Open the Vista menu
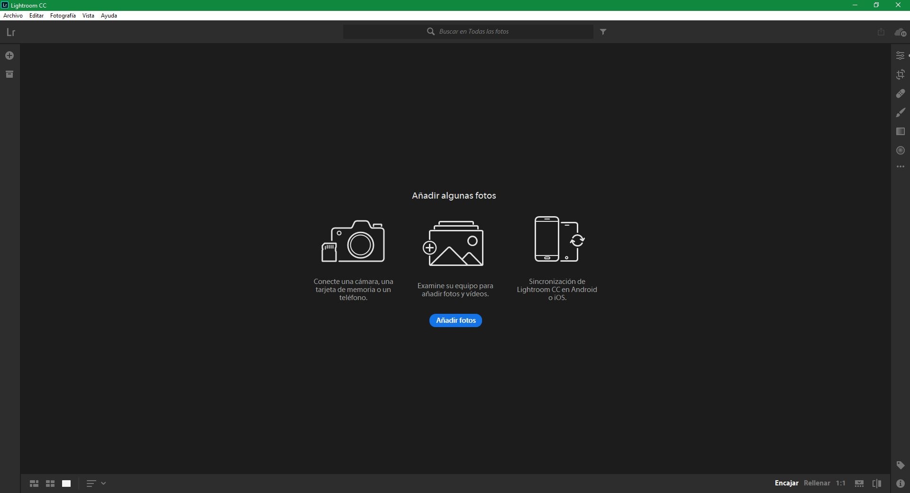The width and height of the screenshot is (910, 493). pos(88,16)
